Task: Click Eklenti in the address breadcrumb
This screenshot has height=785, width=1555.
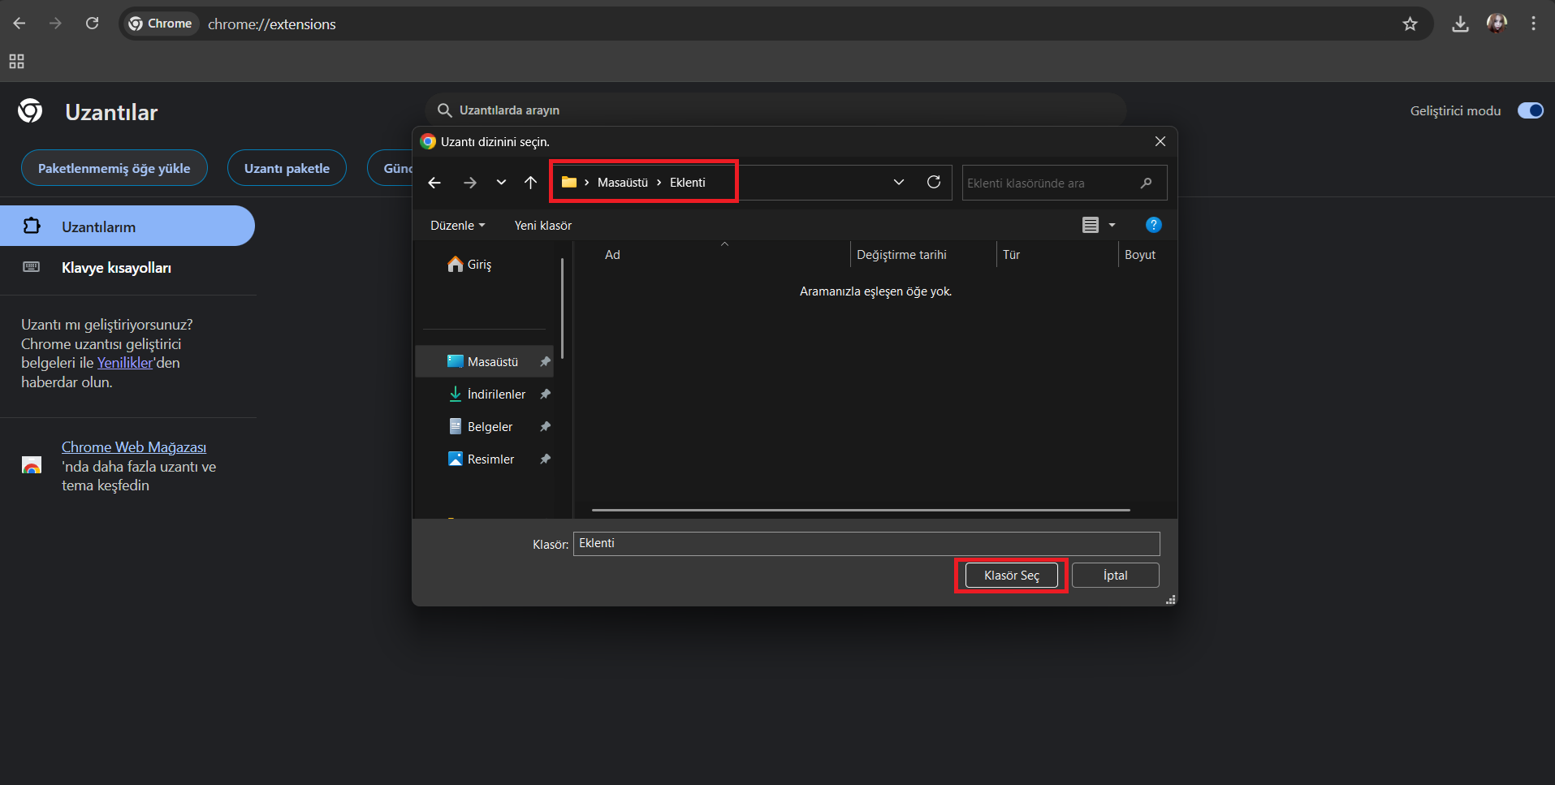Action: (687, 183)
